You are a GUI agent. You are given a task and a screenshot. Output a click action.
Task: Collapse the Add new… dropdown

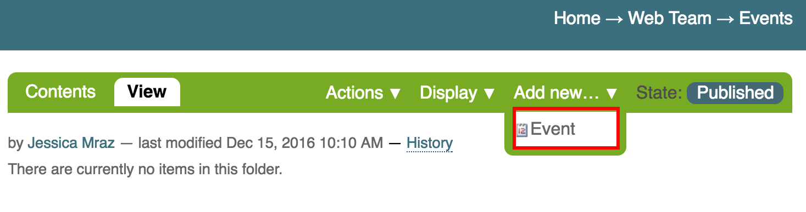coord(566,93)
